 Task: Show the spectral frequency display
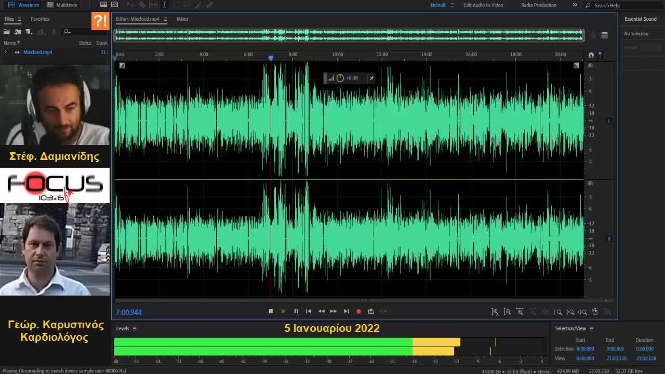click(x=103, y=5)
